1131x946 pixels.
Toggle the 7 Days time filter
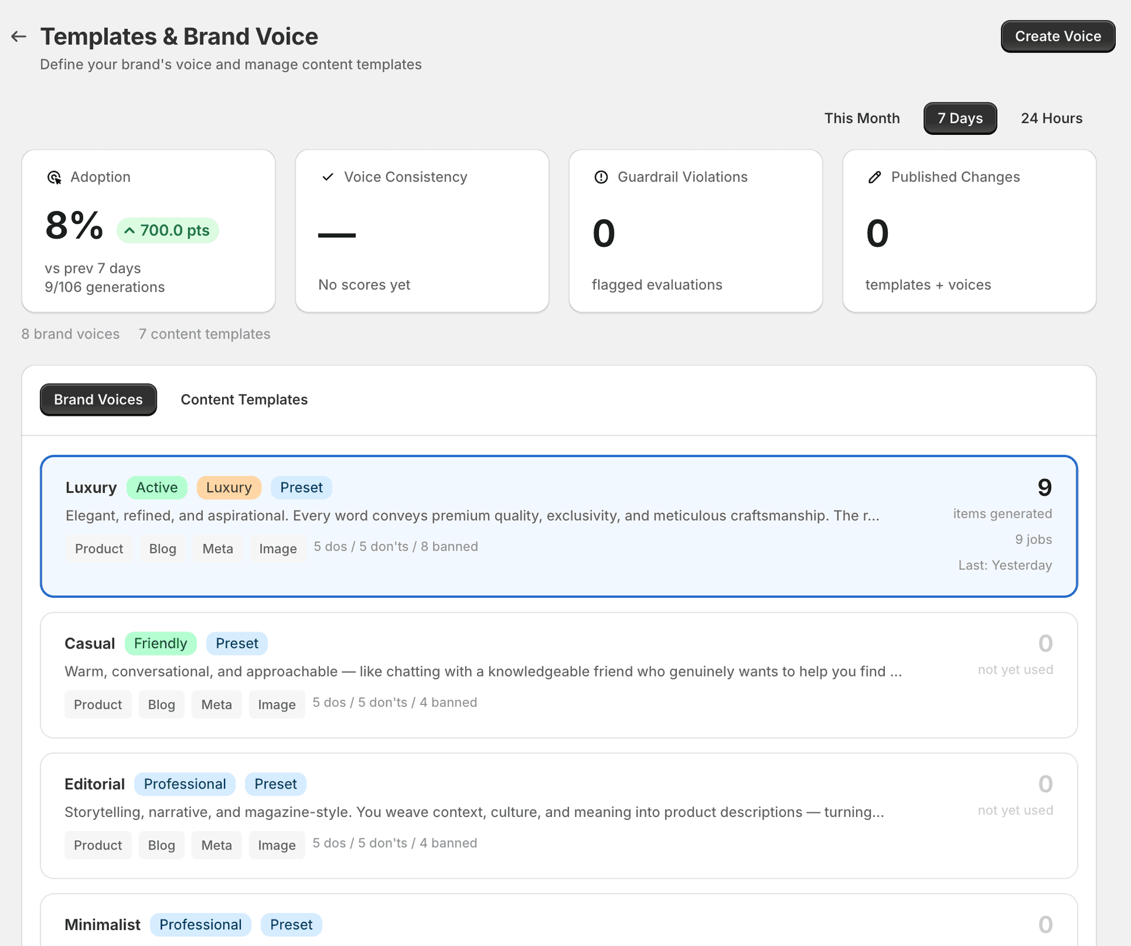coord(960,118)
